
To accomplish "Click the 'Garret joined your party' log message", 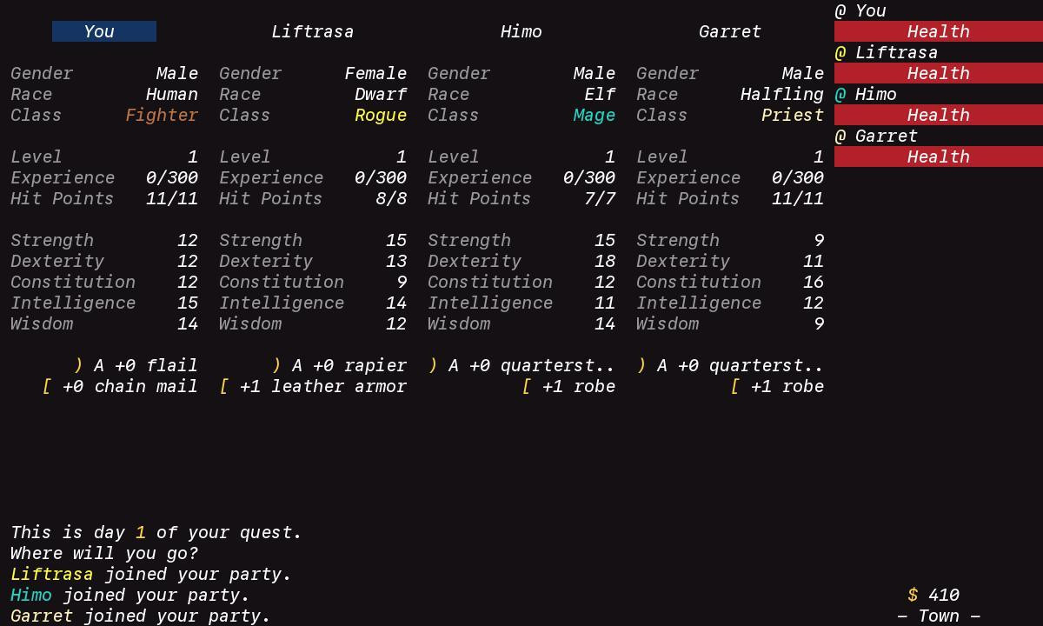I will click(141, 616).
